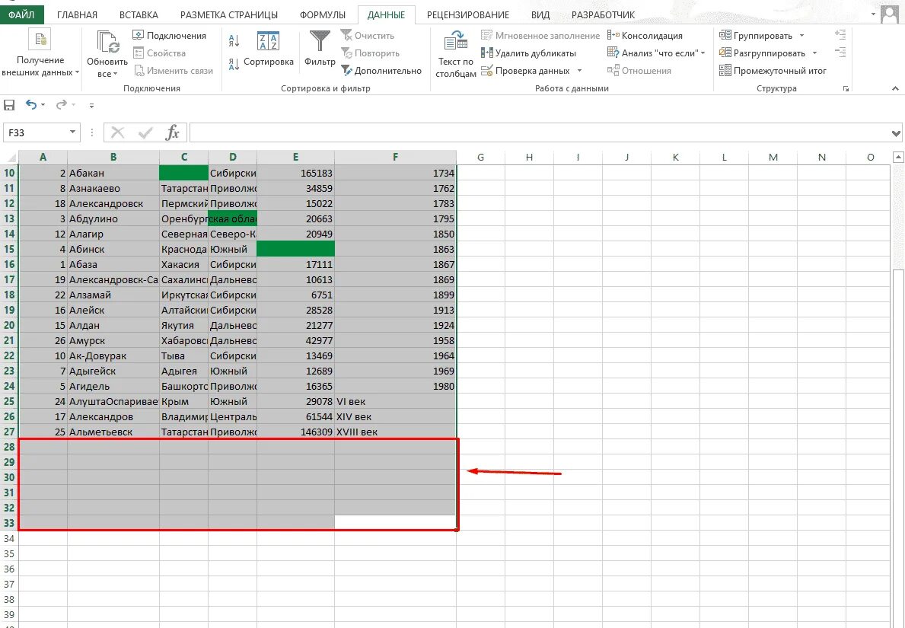Collapse the ribbon with the chevron
Image resolution: width=905 pixels, height=628 pixels.
pyautogui.click(x=895, y=88)
